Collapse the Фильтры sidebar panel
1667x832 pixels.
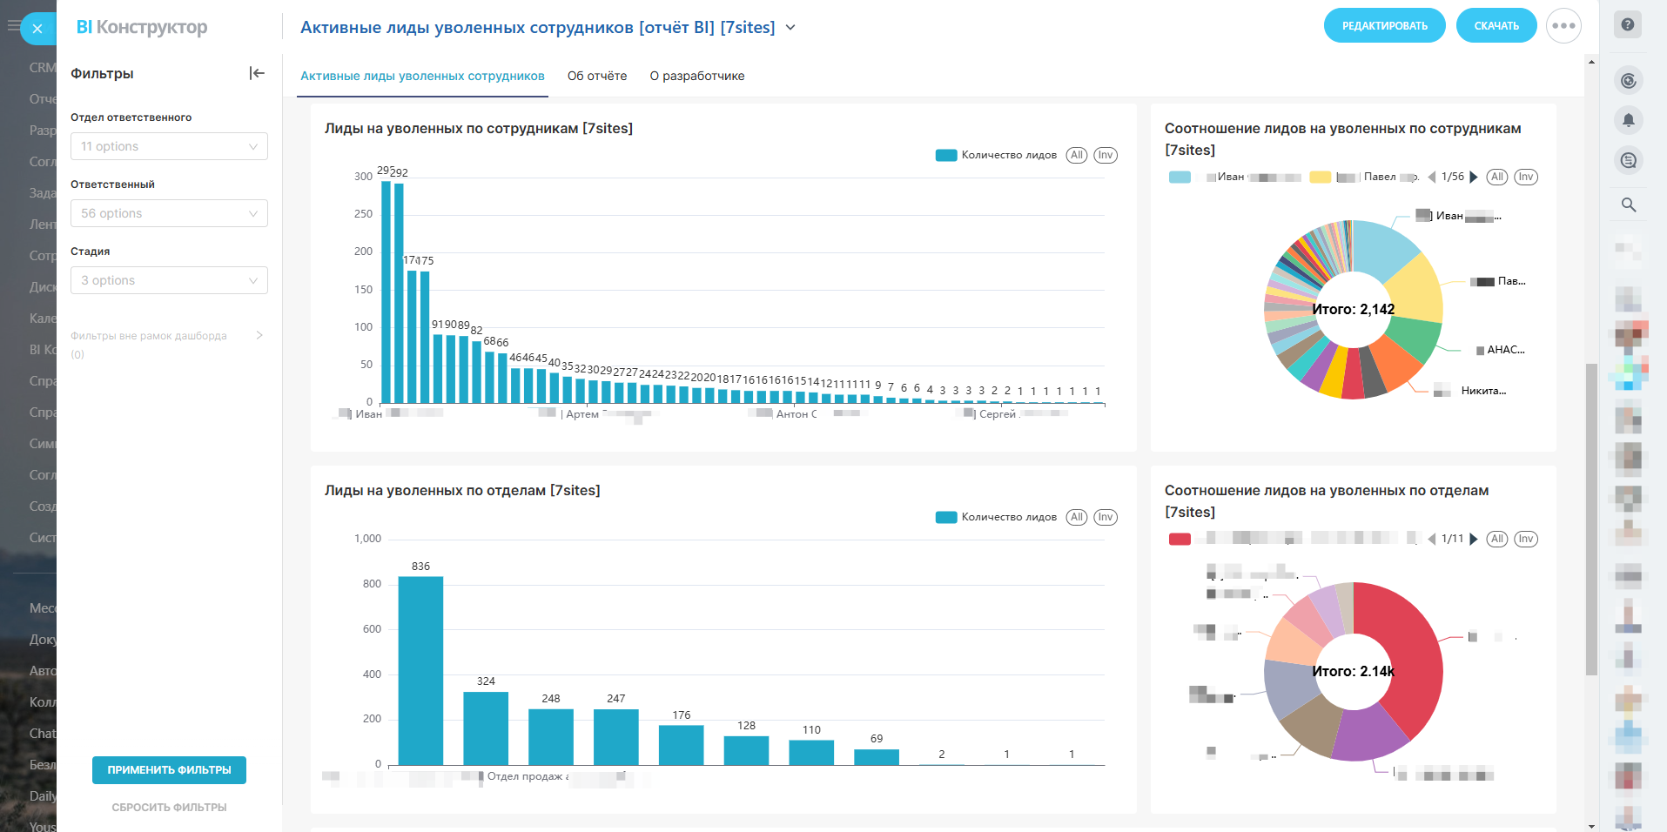[257, 73]
